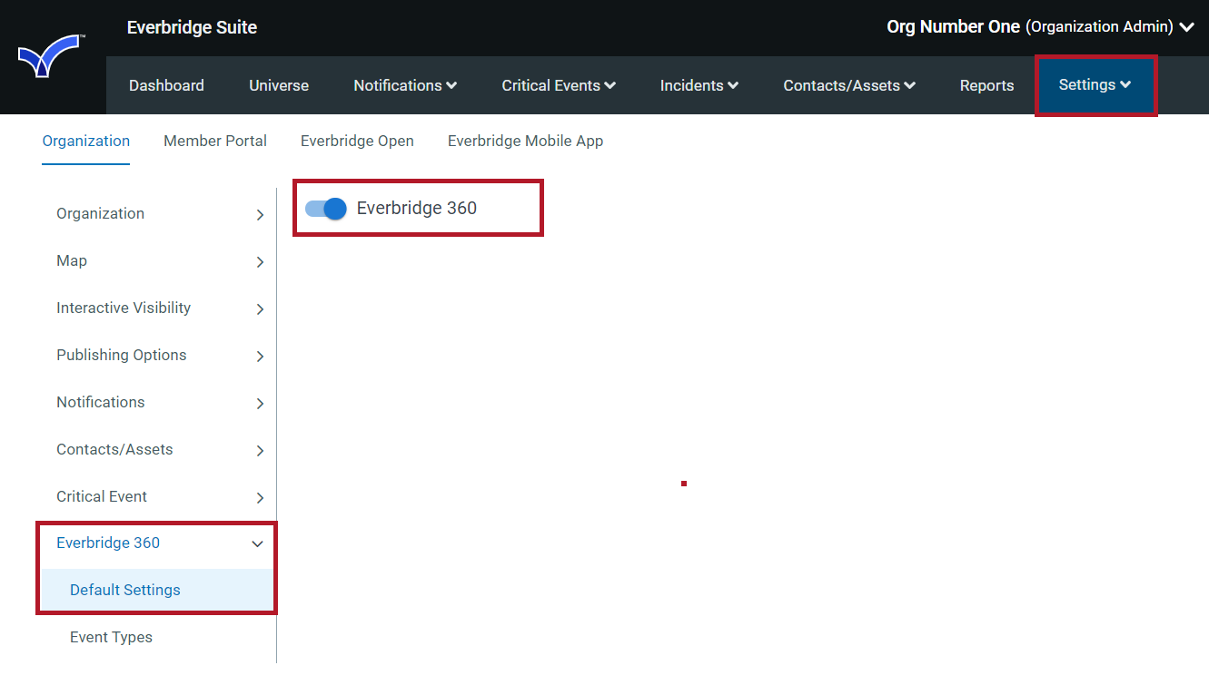Switch to the Everbridge Open tab
Screen dimensions: 1209x675
pos(357,141)
